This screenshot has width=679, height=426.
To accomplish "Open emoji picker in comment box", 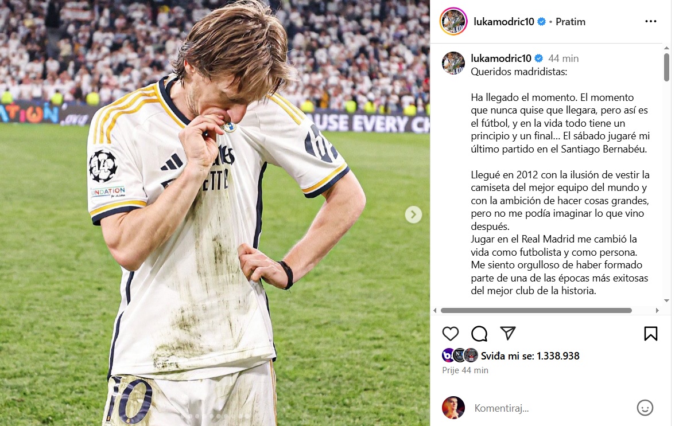I will [645, 408].
